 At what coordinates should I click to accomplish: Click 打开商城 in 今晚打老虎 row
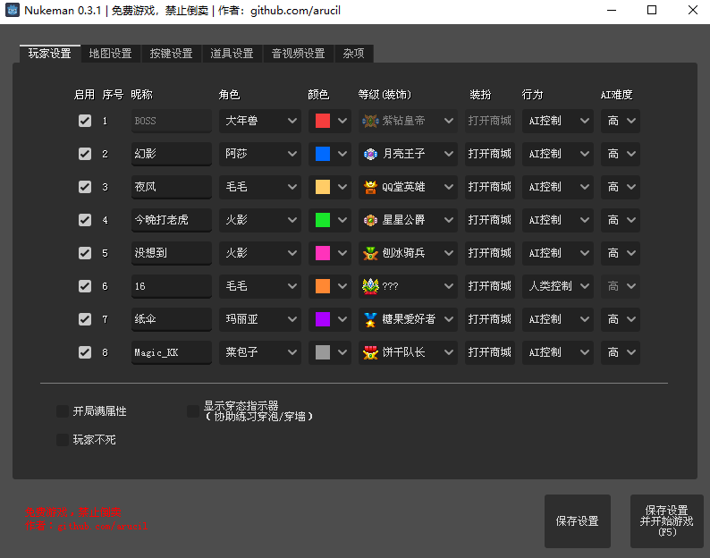(489, 220)
